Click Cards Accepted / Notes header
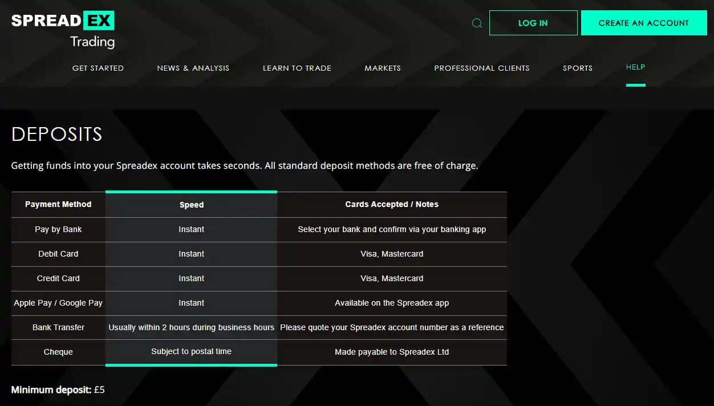Image resolution: width=714 pixels, height=406 pixels. pyautogui.click(x=392, y=204)
